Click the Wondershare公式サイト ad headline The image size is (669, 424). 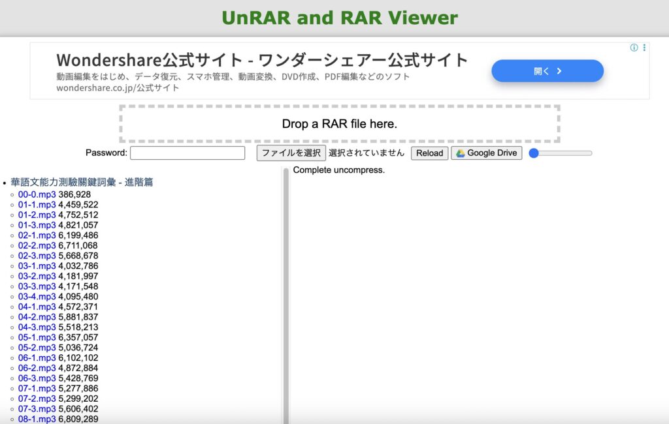click(x=262, y=60)
